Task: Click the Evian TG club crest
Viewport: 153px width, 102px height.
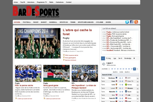Action: [126, 81]
